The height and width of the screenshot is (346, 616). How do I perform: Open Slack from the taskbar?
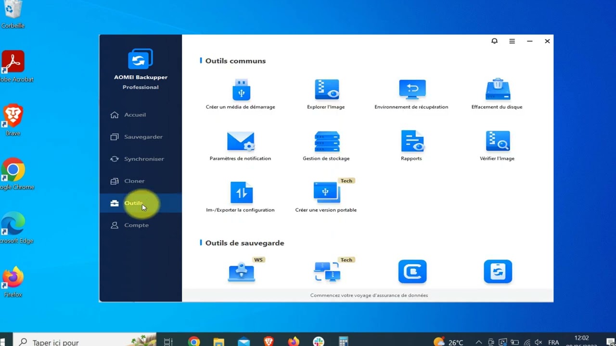pyautogui.click(x=318, y=342)
